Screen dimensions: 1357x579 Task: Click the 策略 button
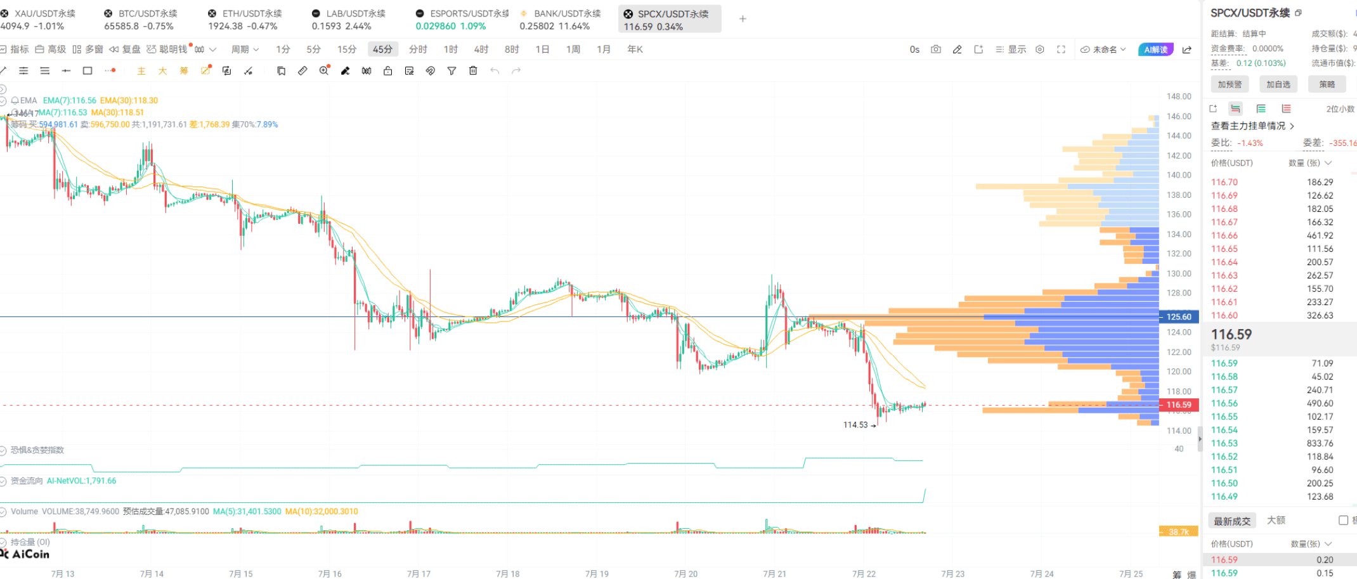[x=1327, y=84]
